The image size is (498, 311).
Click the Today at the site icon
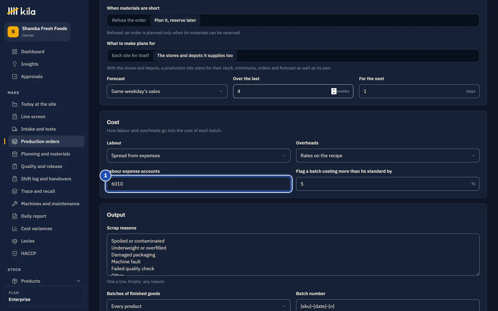(x=15, y=104)
